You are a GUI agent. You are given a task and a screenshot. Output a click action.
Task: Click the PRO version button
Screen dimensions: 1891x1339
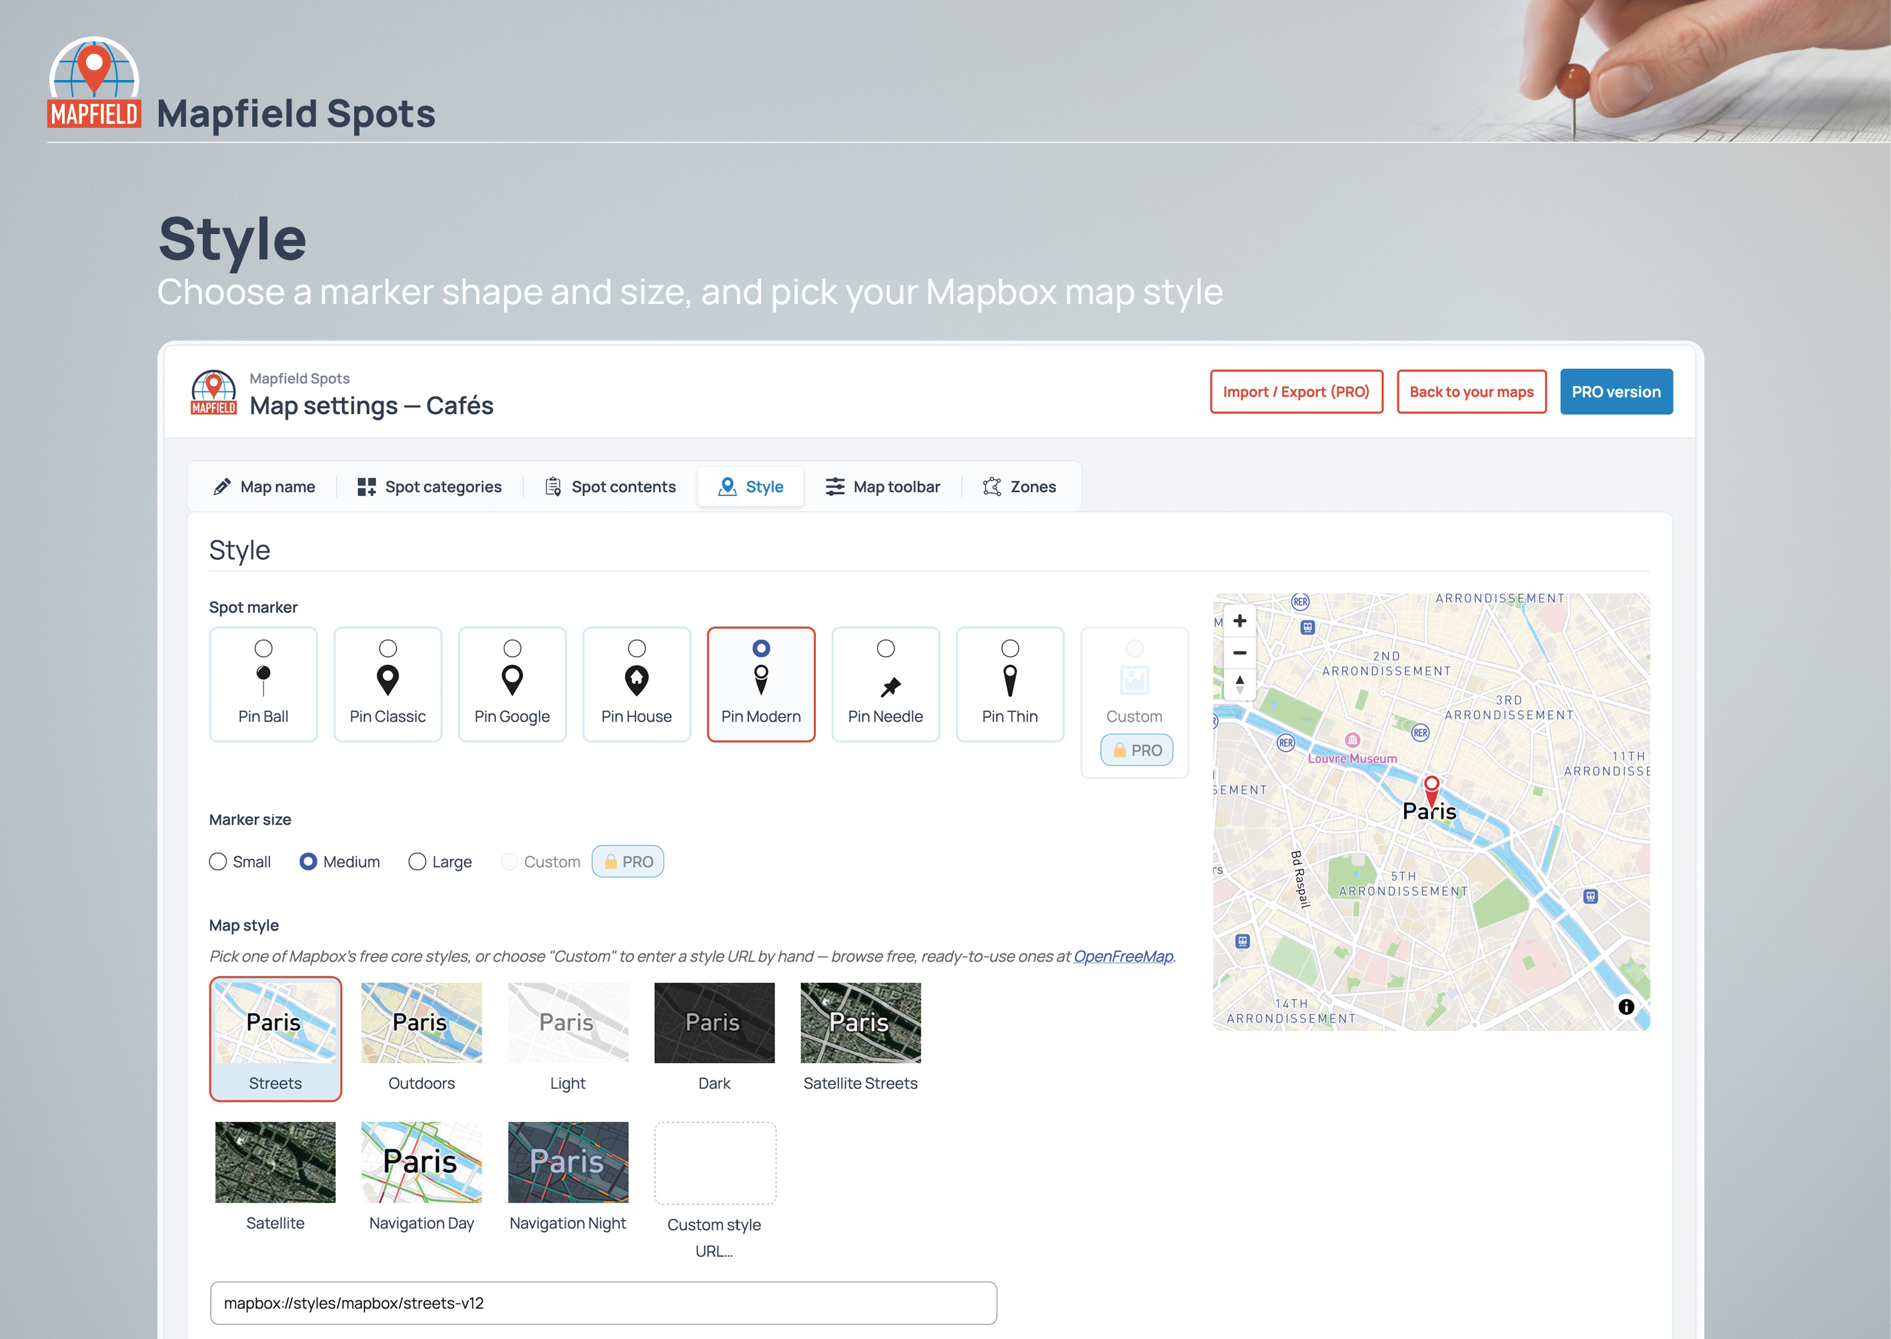tap(1616, 391)
